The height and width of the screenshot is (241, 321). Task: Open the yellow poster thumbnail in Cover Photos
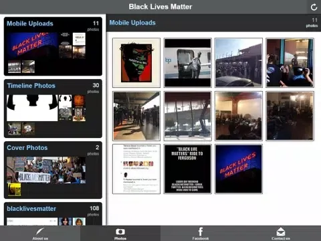[x=15, y=189]
